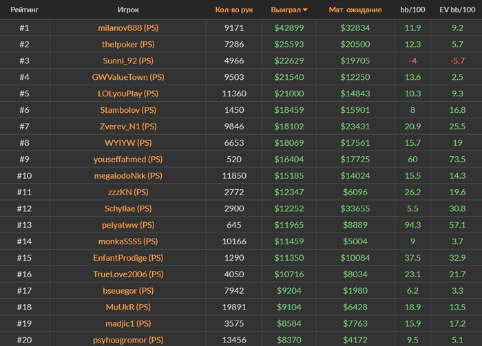Select youseffahmed (PS) player name
Image resolution: width=482 pixels, height=346 pixels.
tap(128, 160)
